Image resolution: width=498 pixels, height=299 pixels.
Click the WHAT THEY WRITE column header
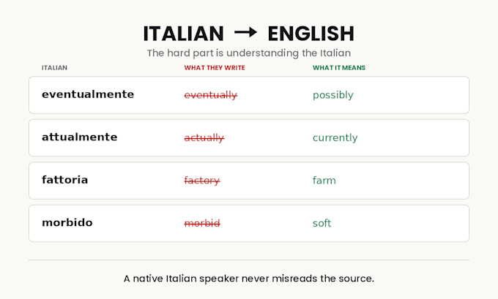pos(215,67)
